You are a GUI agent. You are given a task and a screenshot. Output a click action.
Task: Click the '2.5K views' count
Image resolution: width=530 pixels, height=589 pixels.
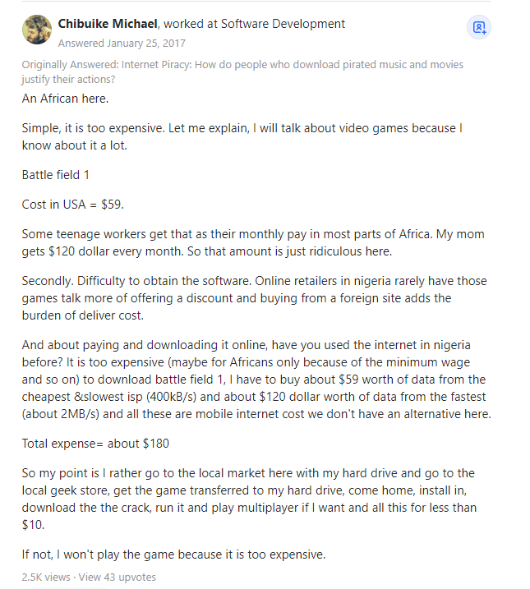pyautogui.click(x=46, y=577)
